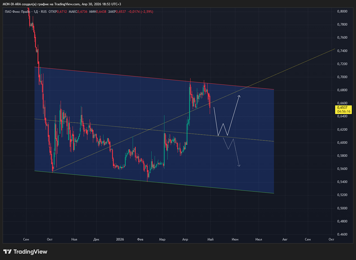This screenshot has width=356, height=260.
Task: Click the 0,6400 price axis label
Action: point(342,116)
